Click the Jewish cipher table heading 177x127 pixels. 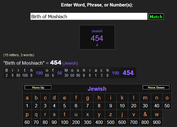(97, 89)
